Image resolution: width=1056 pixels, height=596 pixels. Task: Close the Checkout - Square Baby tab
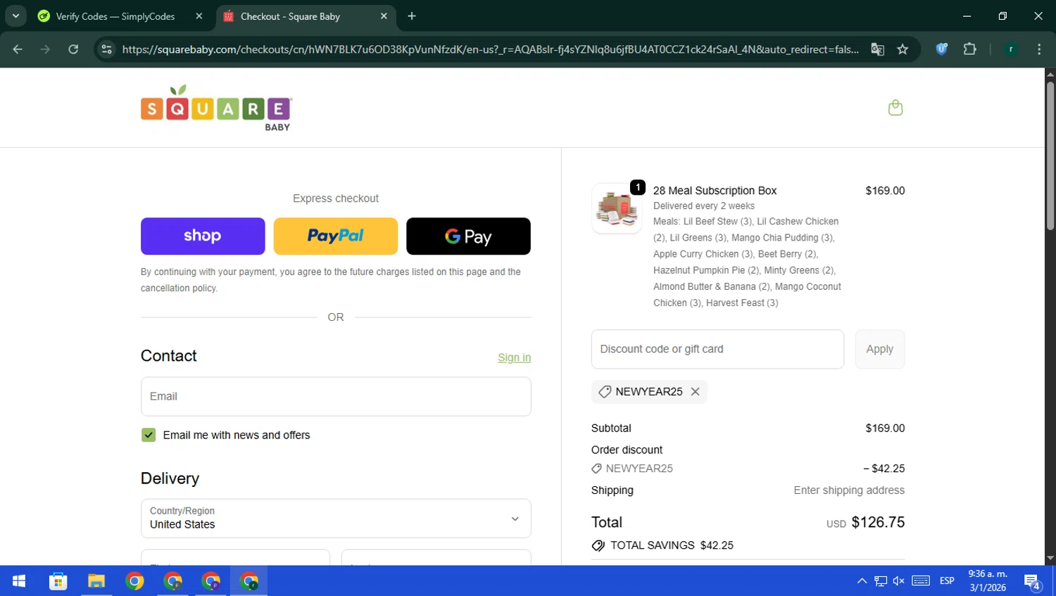(384, 16)
